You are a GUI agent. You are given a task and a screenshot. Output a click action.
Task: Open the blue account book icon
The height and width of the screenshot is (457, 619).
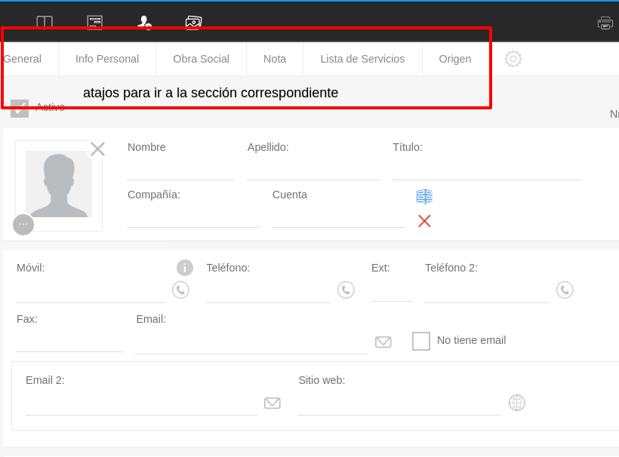pyautogui.click(x=424, y=197)
